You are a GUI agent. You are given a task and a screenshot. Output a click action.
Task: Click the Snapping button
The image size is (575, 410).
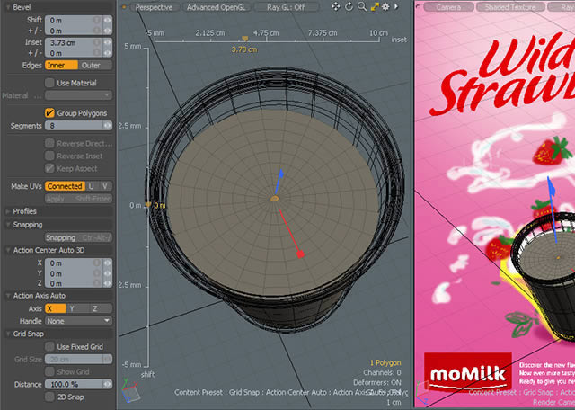point(78,238)
